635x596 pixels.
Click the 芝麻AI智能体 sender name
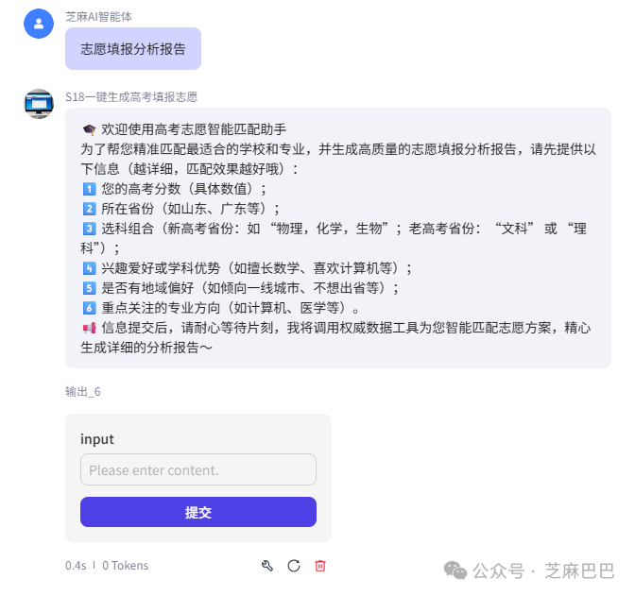98,17
